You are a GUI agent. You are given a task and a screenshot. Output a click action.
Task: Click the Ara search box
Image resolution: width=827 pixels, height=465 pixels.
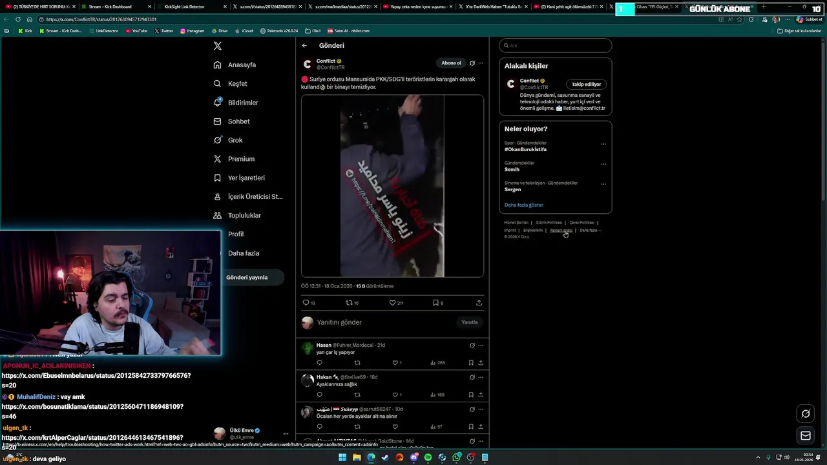pyautogui.click(x=556, y=45)
